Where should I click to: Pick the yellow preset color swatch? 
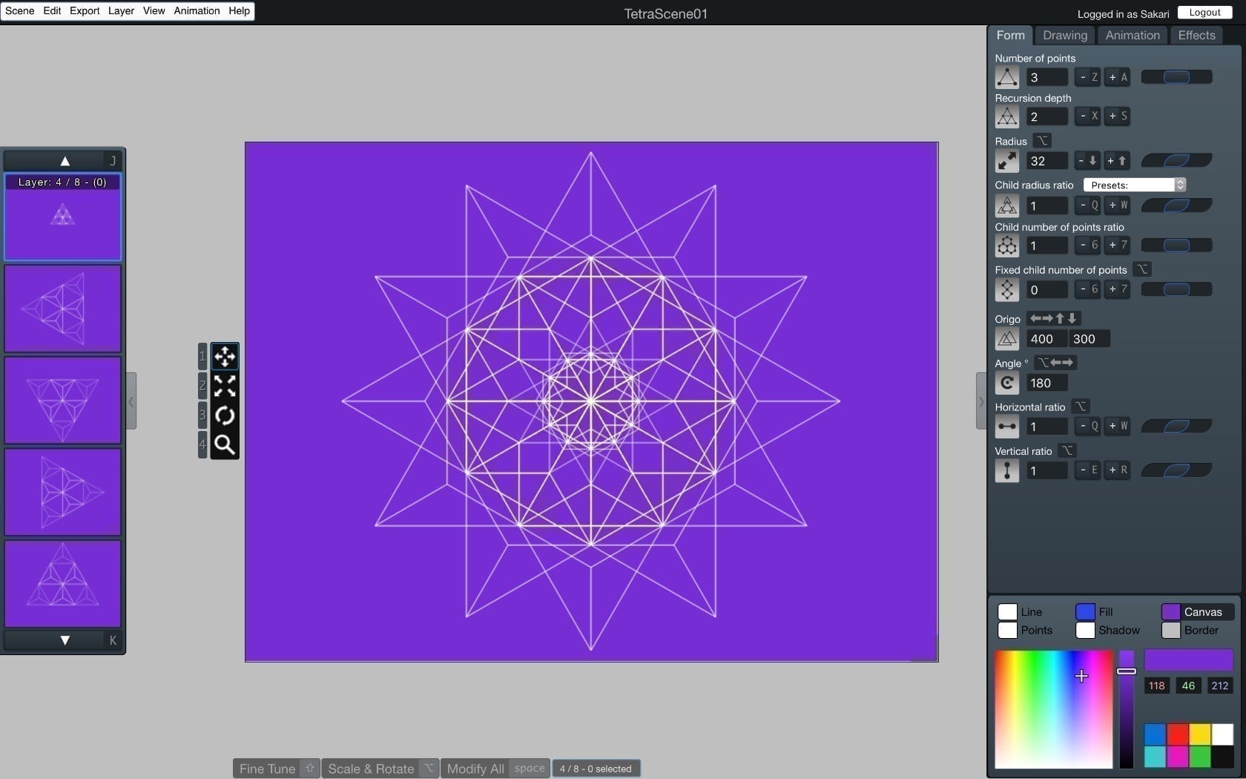(1199, 734)
